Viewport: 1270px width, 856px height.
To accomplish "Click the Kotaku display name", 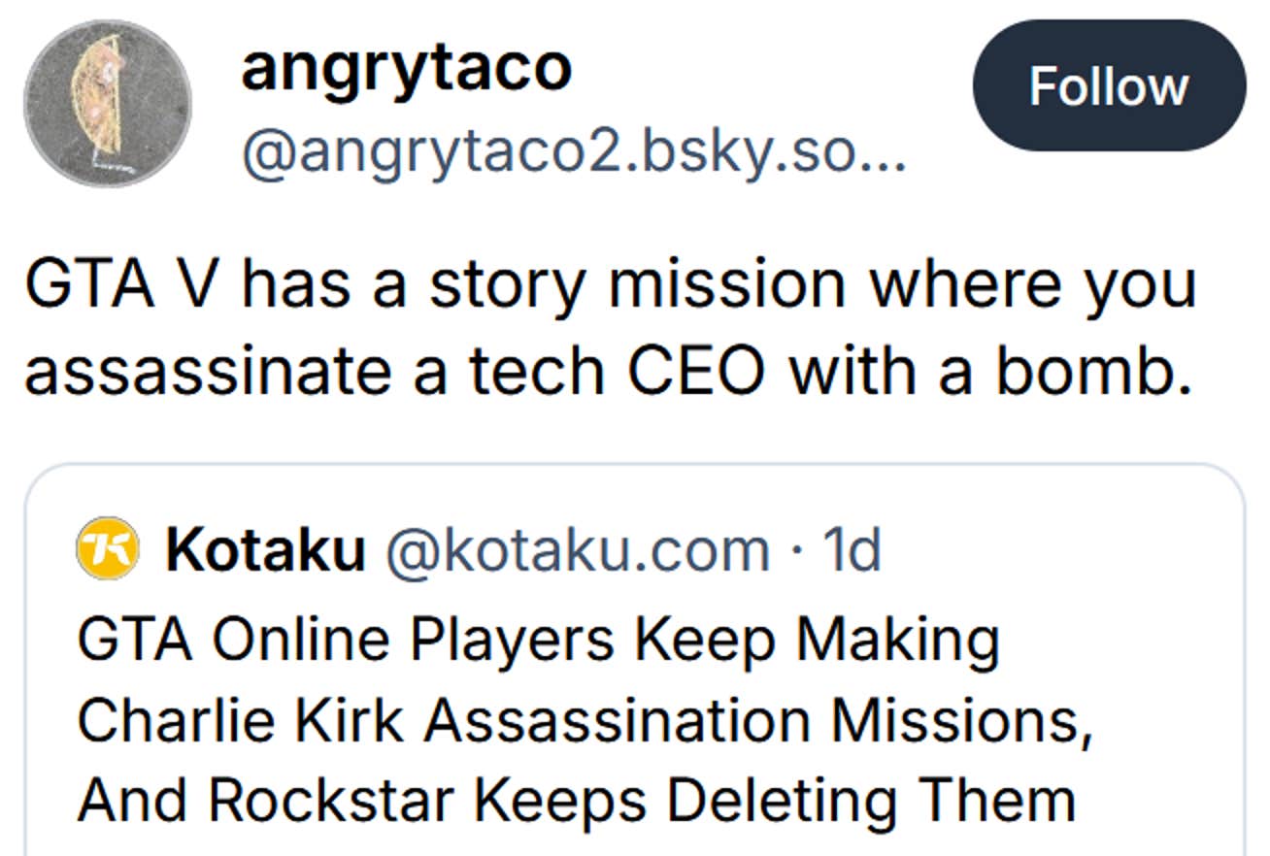I will 267,546.
